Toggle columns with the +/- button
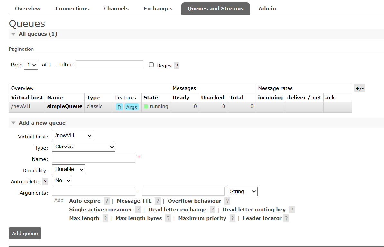The height and width of the screenshot is (247, 384). pos(360,88)
